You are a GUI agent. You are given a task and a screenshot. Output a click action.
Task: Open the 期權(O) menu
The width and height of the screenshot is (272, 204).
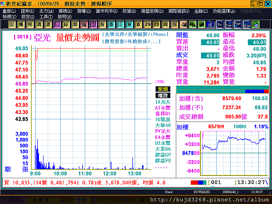(84, 11)
